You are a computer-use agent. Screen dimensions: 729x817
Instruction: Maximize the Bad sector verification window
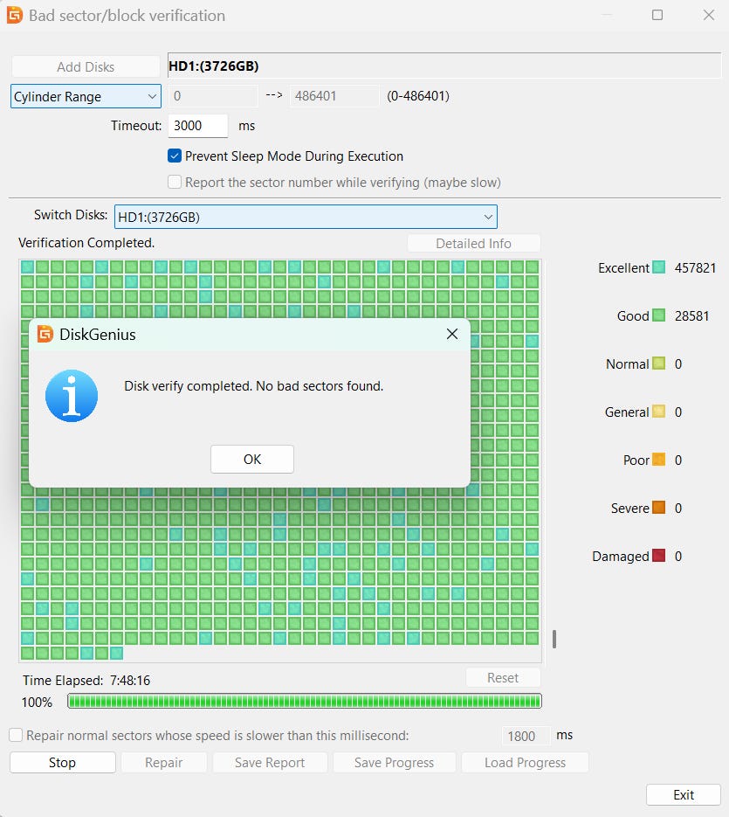(657, 15)
